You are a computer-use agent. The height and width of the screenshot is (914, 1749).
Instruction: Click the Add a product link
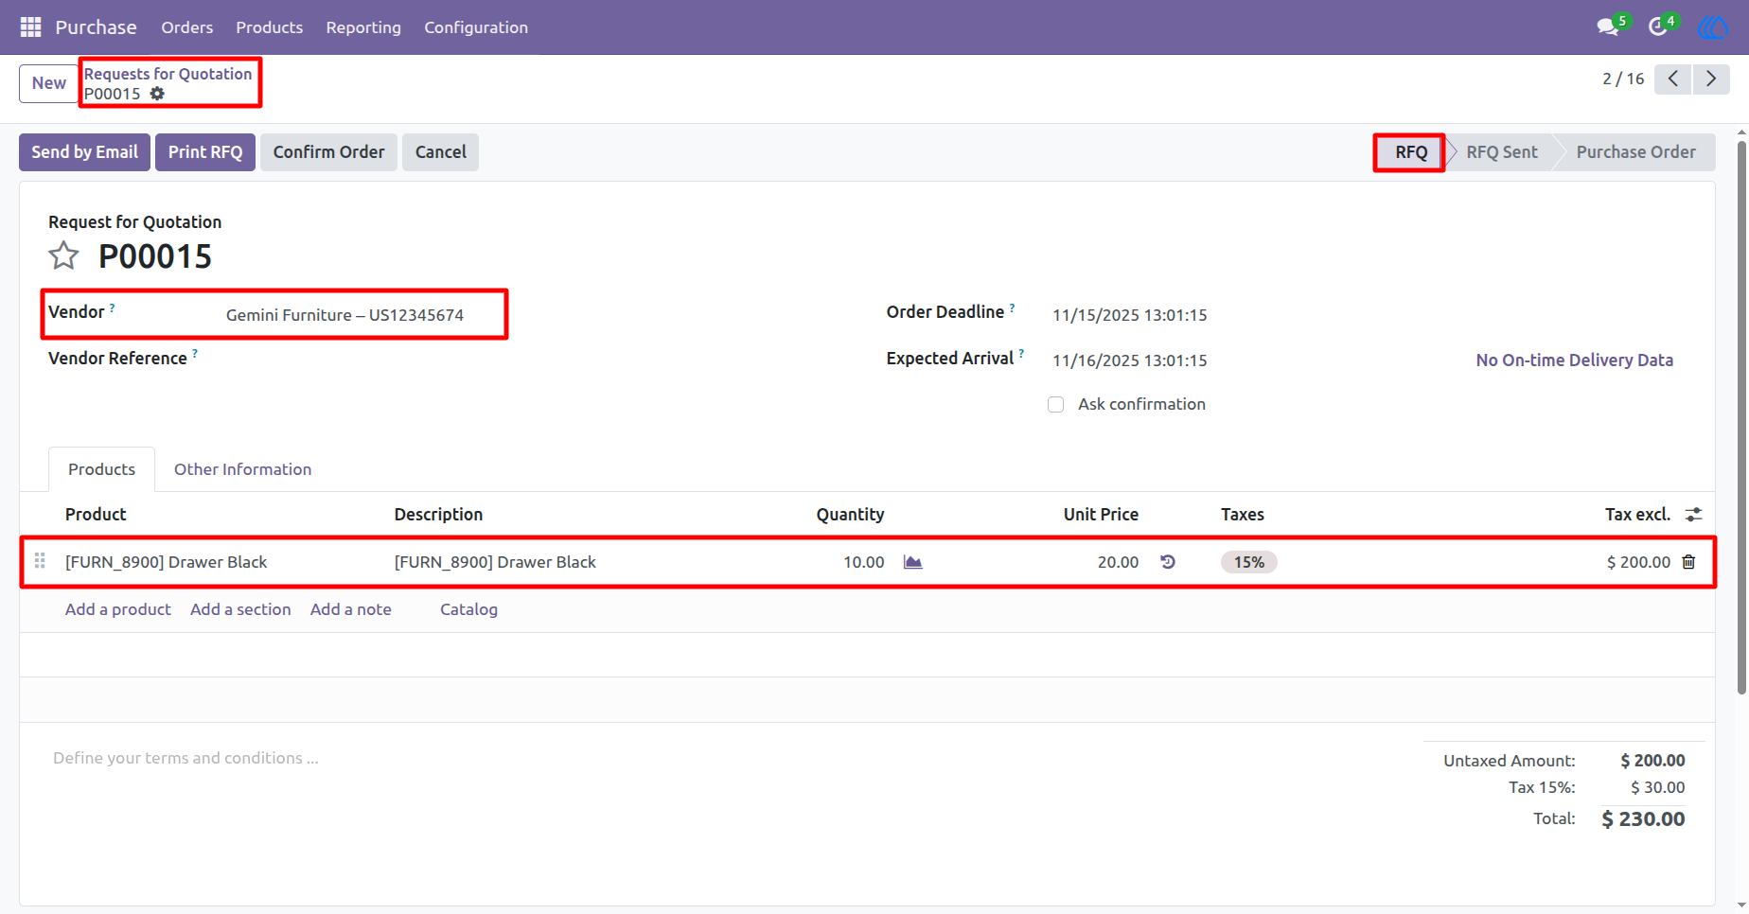point(118,609)
